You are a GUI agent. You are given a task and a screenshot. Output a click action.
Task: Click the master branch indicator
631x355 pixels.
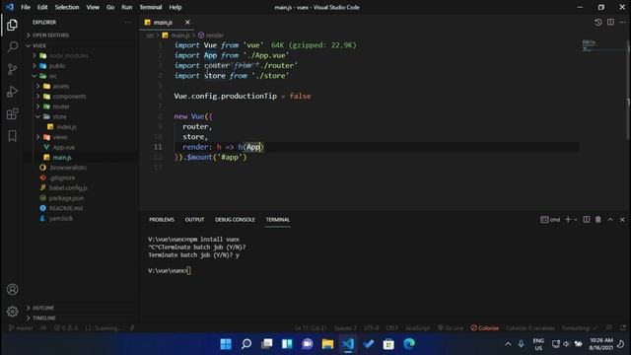pyautogui.click(x=22, y=328)
